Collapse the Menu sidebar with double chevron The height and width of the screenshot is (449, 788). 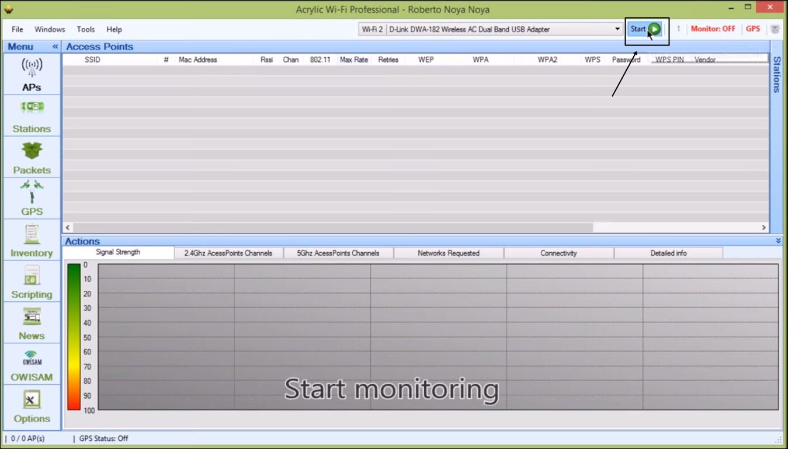coord(55,47)
